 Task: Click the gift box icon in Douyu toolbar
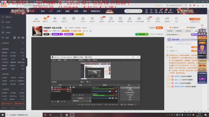[x=74, y=18]
